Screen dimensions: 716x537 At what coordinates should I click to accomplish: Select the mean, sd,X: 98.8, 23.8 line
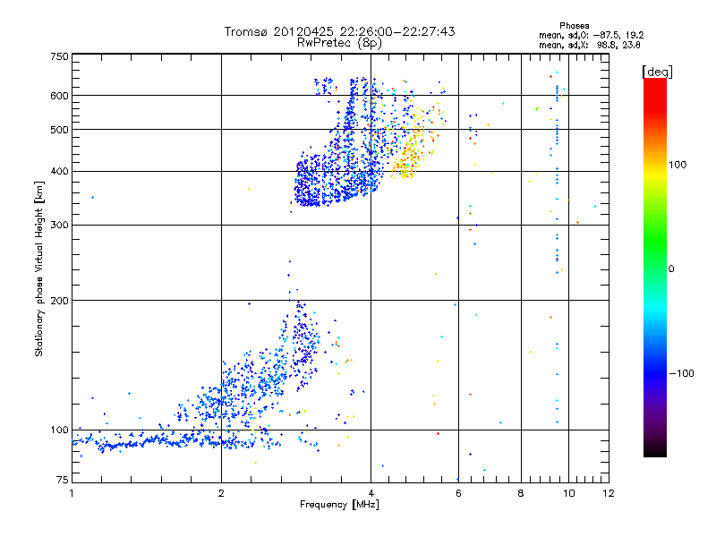coord(590,45)
